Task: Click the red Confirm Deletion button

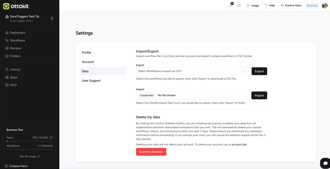Action: click(151, 152)
